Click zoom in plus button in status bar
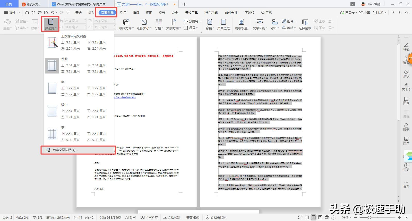 [x=400, y=217]
